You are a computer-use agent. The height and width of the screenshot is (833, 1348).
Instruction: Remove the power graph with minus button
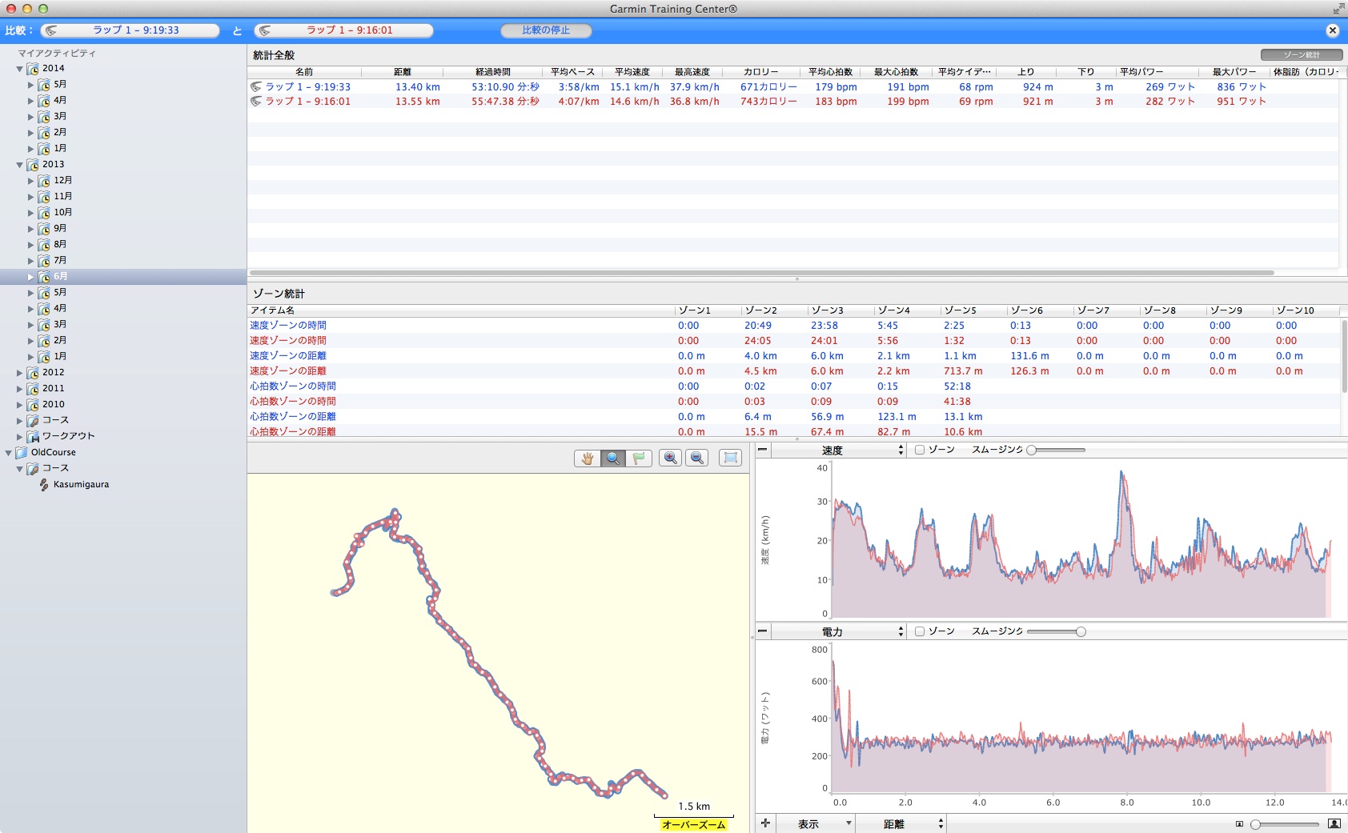point(763,631)
